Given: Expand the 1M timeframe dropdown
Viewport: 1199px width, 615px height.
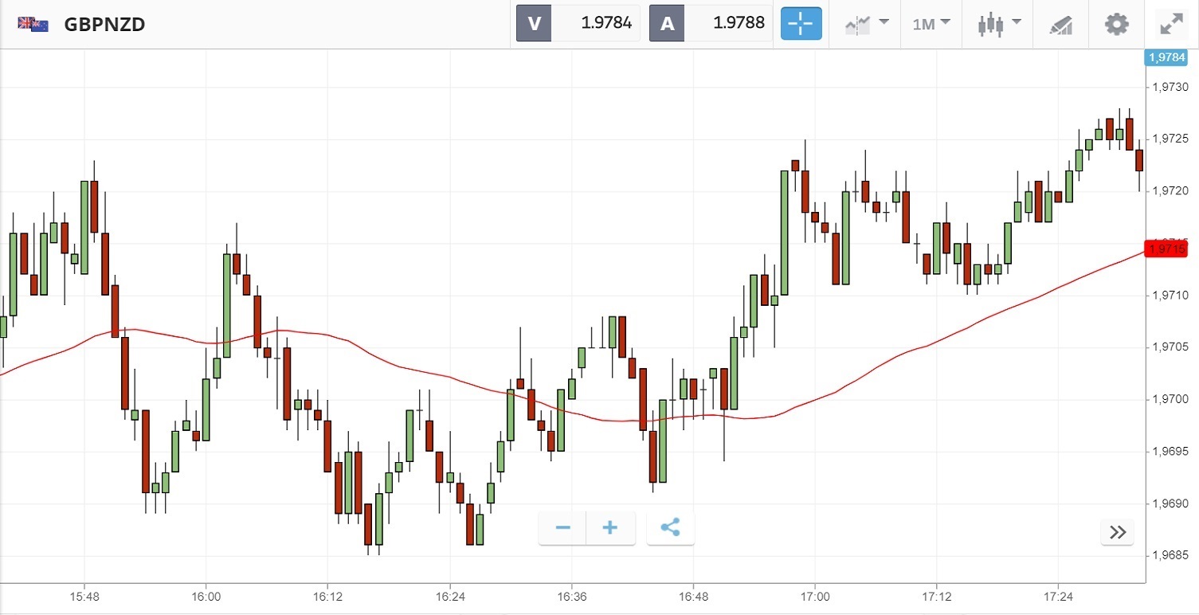Looking at the screenshot, I should tap(931, 24).
